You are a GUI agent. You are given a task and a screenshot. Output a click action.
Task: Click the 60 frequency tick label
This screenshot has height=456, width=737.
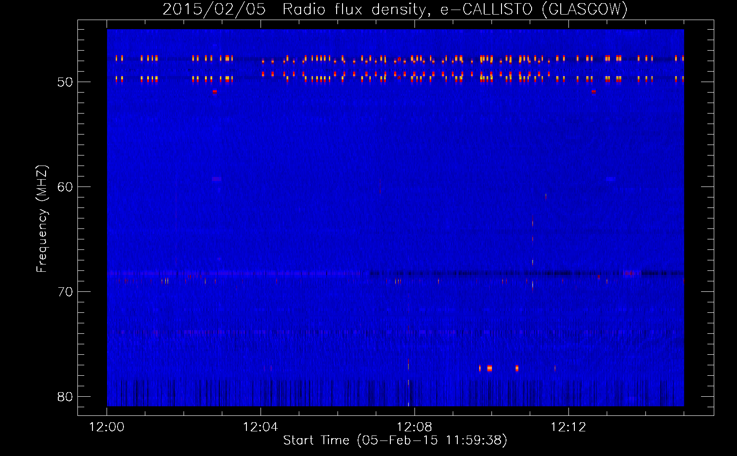coord(65,187)
